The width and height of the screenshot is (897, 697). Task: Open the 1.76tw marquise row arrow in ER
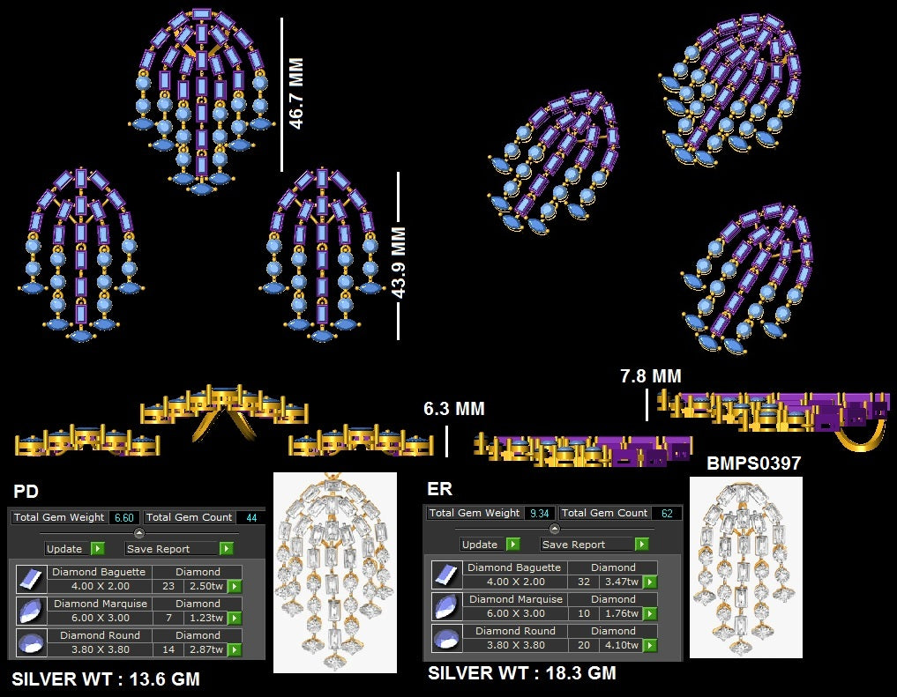pos(649,613)
